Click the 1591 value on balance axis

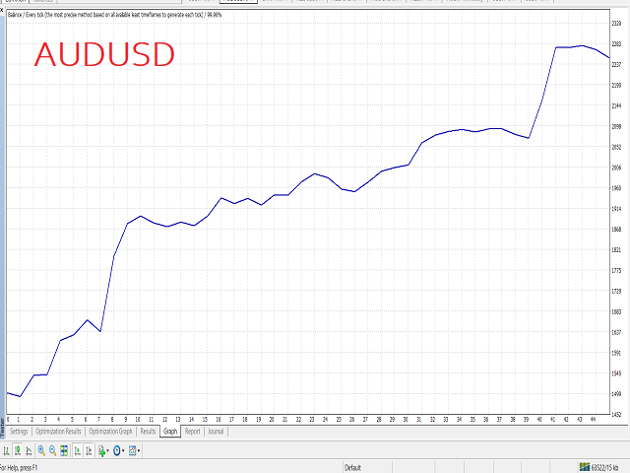click(x=616, y=353)
